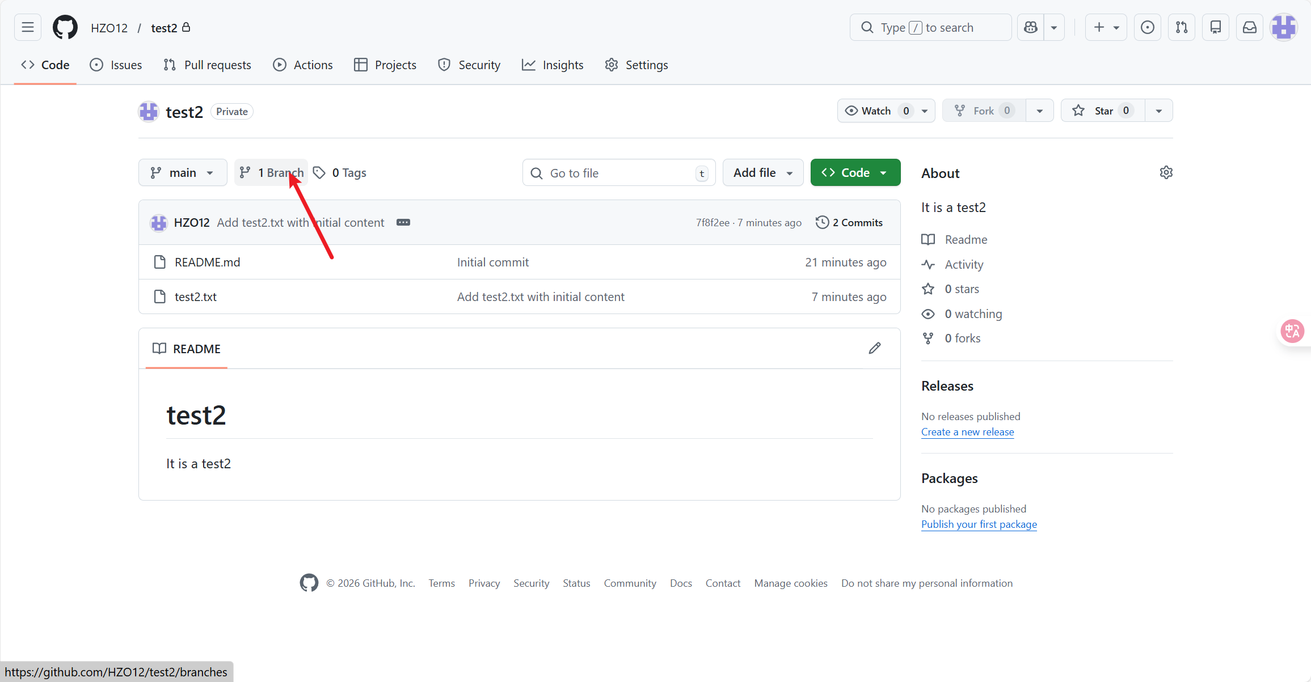Open the Add file dropdown

tap(762, 172)
